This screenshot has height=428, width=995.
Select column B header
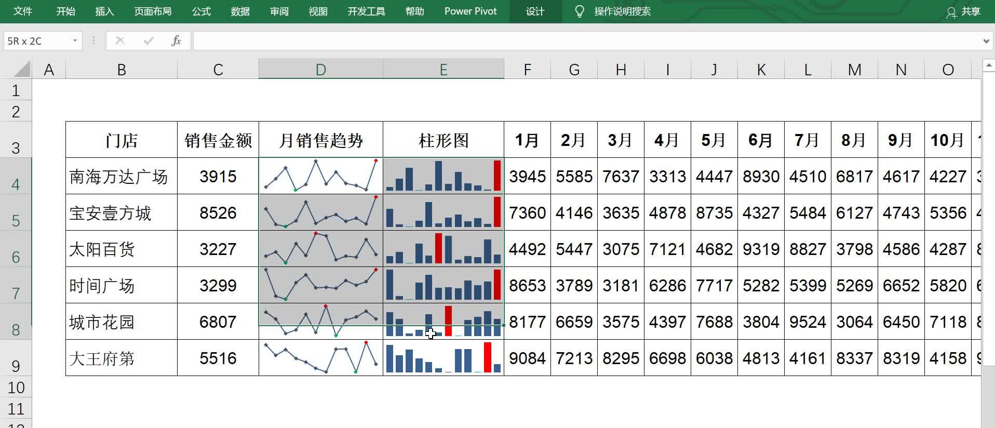tap(122, 69)
